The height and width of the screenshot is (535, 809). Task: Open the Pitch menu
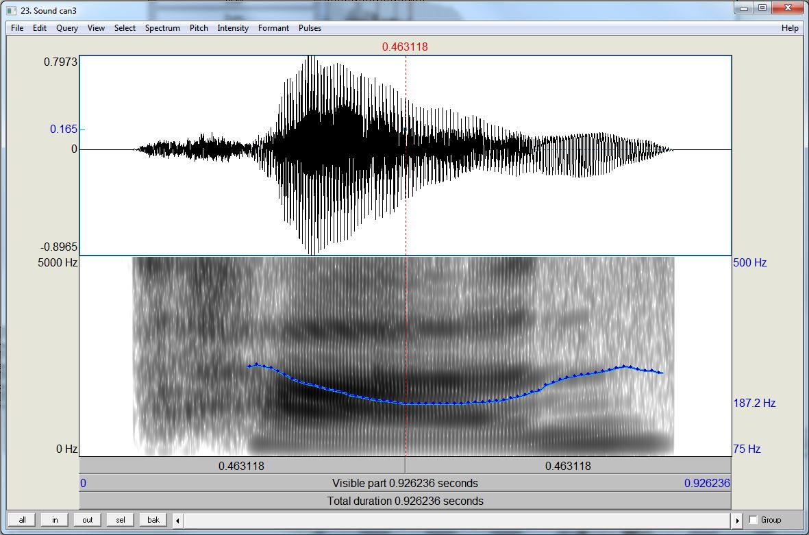pos(199,28)
